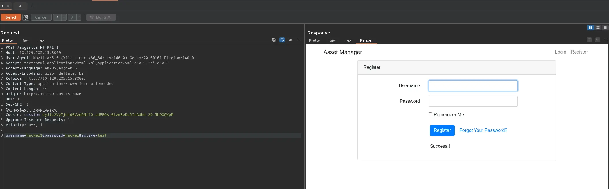
Task: Switch to combined tabbed layout view
Action: (x=605, y=28)
